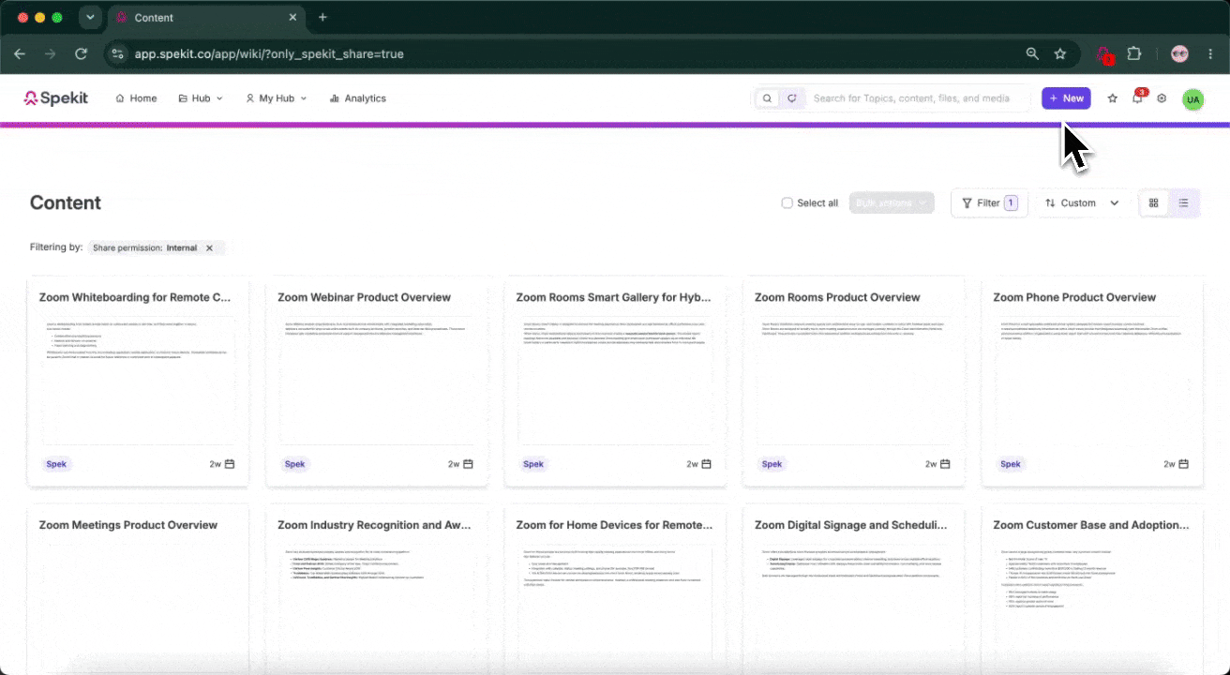Switch to grid view

[x=1154, y=203]
